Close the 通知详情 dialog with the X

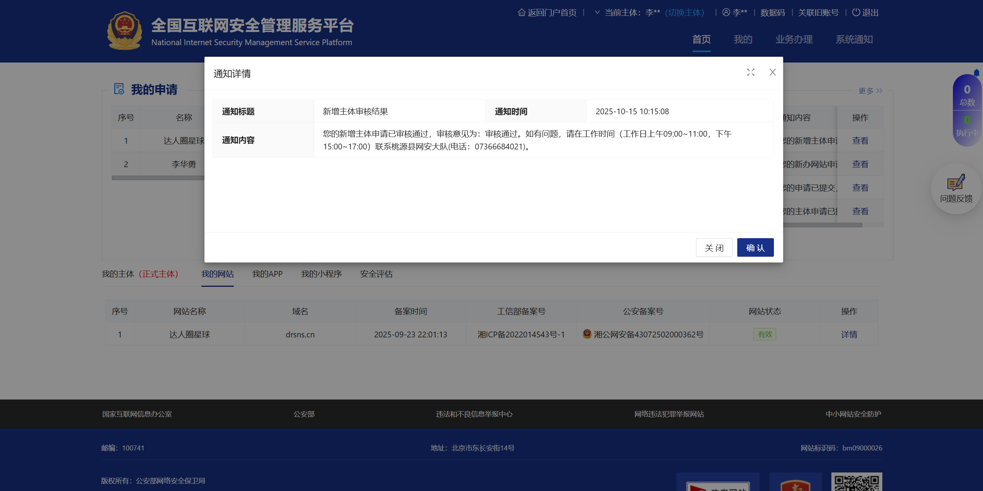[772, 72]
